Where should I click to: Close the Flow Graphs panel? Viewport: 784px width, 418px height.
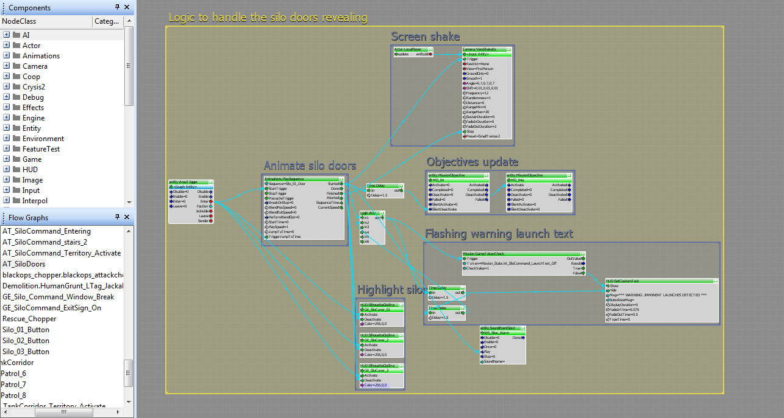[127, 217]
